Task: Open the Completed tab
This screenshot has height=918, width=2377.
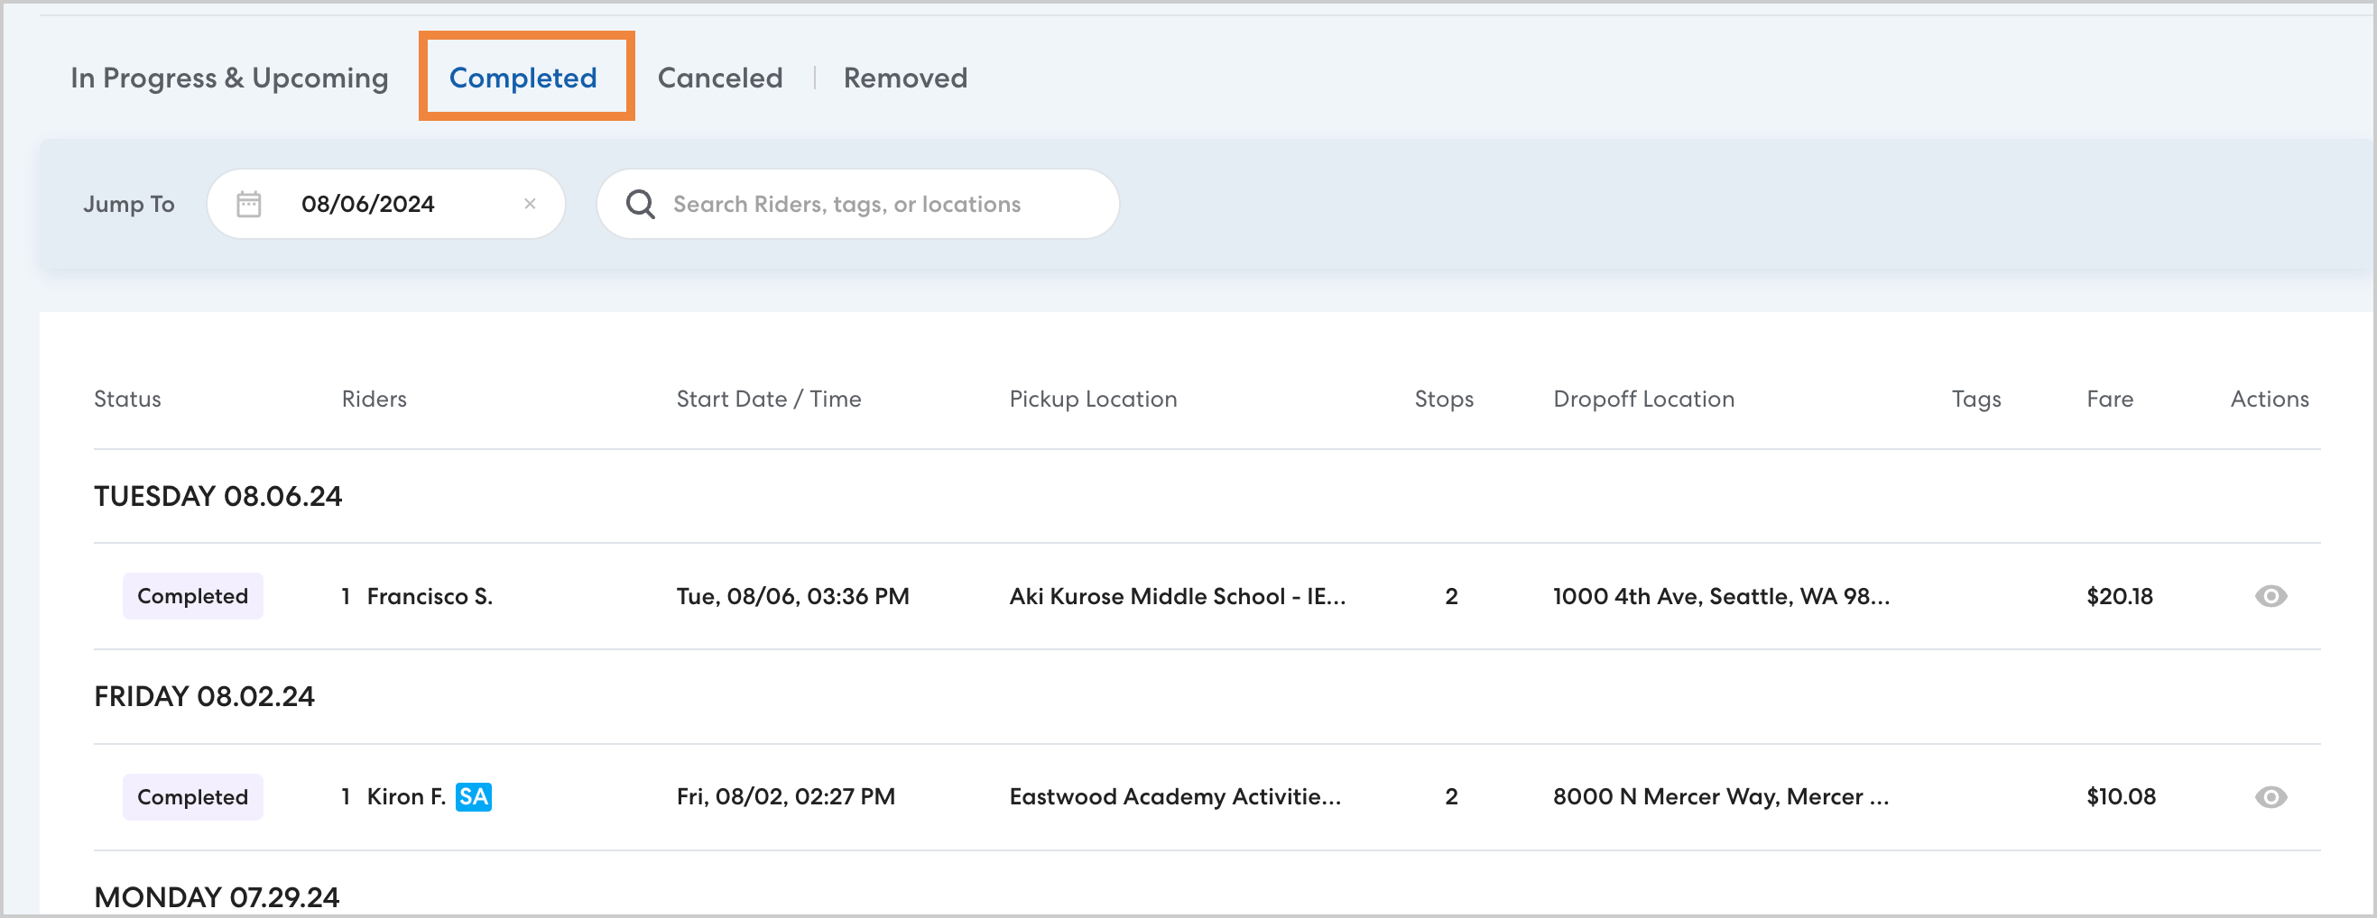Action: [523, 78]
